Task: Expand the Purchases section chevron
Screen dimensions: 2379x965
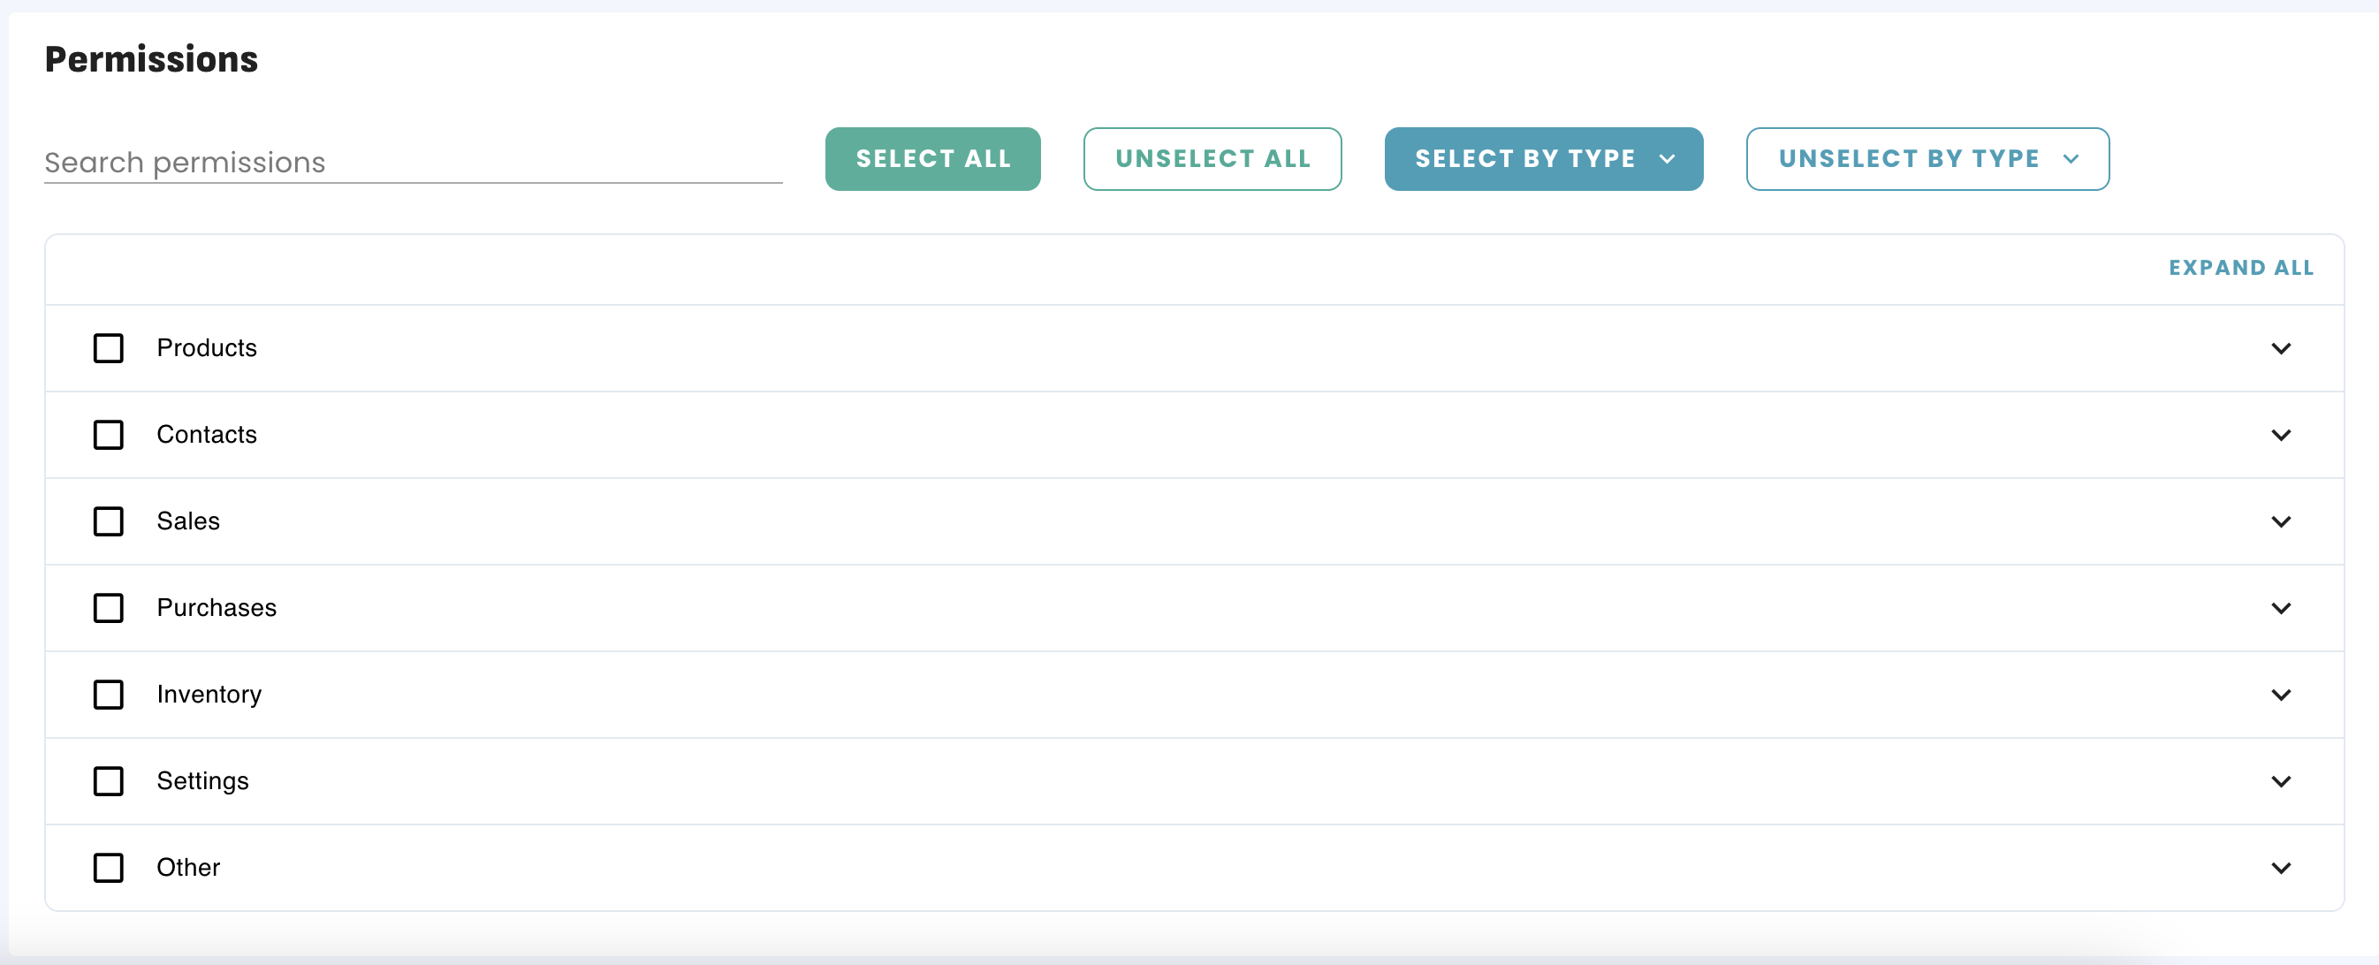Action: click(x=2280, y=608)
